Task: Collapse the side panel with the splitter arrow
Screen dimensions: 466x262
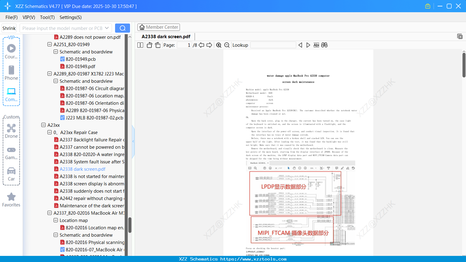Action: pyautogui.click(x=133, y=141)
